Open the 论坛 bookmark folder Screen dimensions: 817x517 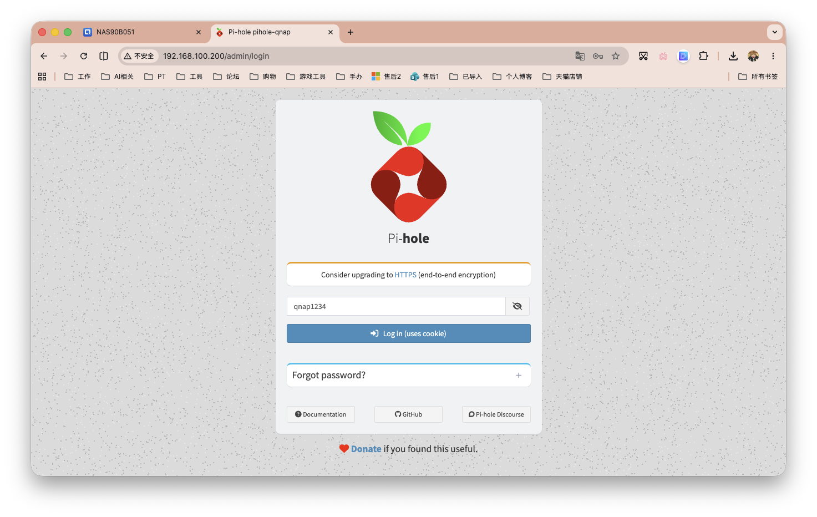point(226,77)
